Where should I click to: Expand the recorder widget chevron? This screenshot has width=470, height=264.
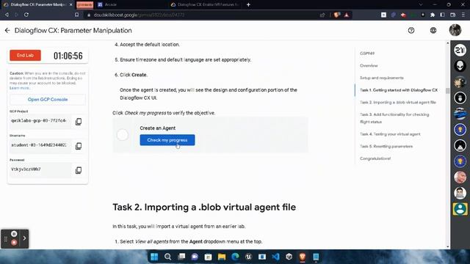[x=24, y=238]
